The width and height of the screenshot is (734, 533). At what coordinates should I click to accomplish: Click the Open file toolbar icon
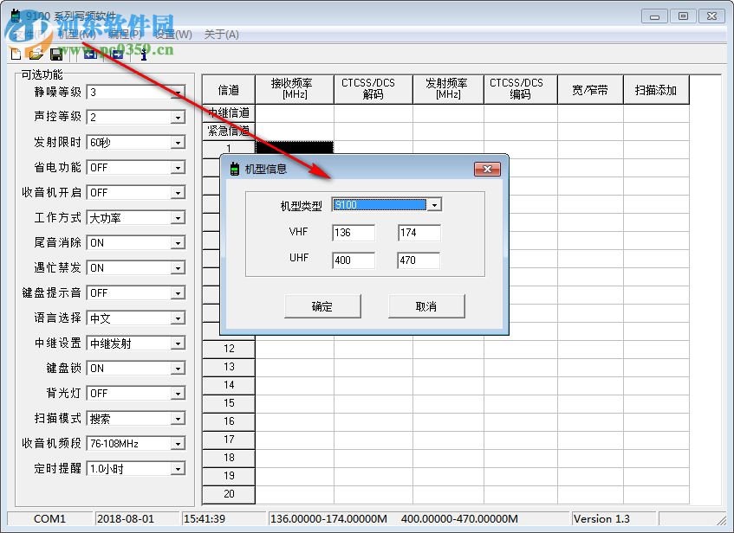(x=36, y=55)
